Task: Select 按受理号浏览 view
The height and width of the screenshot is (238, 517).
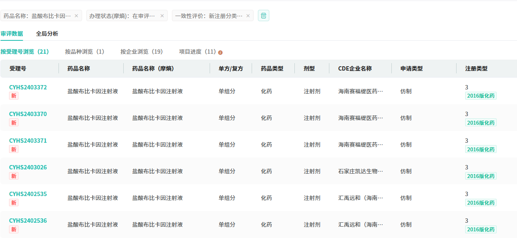Action: (x=24, y=52)
